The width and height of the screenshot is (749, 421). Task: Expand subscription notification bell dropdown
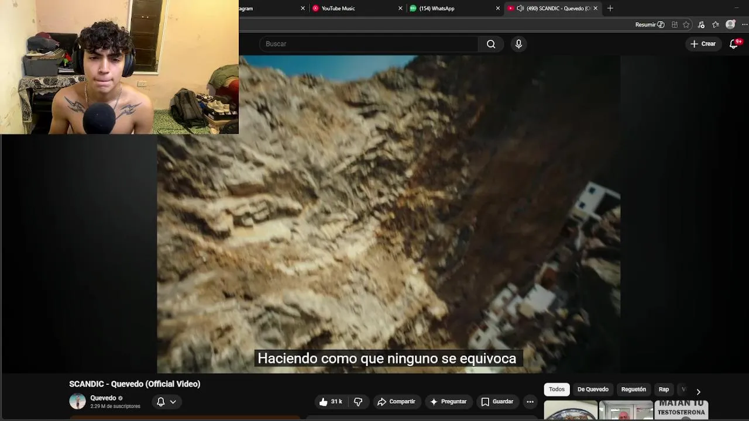pyautogui.click(x=166, y=402)
